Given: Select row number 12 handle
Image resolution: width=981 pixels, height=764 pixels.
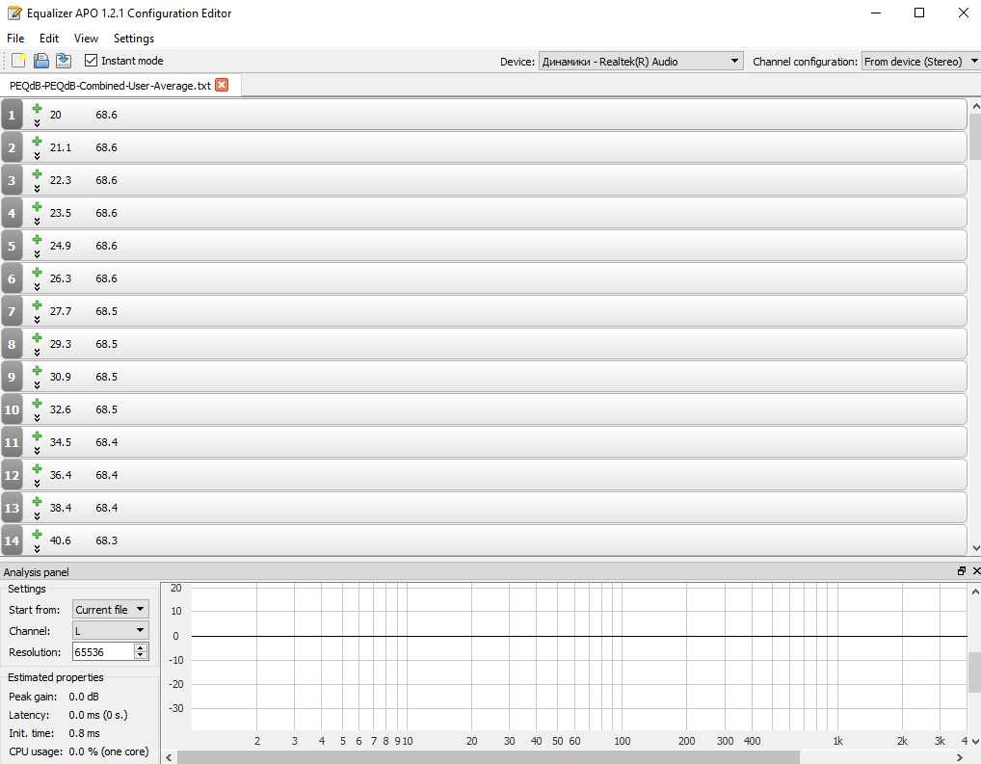Looking at the screenshot, I should point(12,475).
